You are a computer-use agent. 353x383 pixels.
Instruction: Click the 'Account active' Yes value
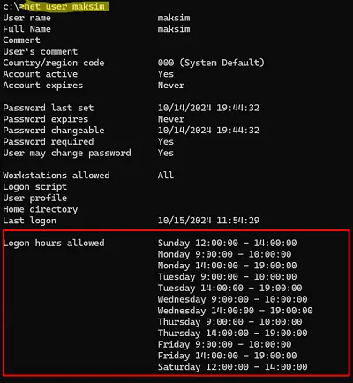[x=166, y=74]
